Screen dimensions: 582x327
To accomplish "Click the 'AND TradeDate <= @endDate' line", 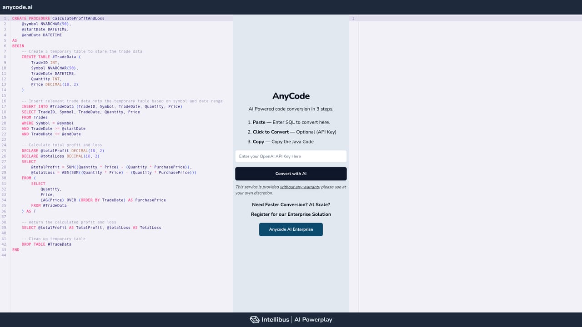I will [51, 134].
